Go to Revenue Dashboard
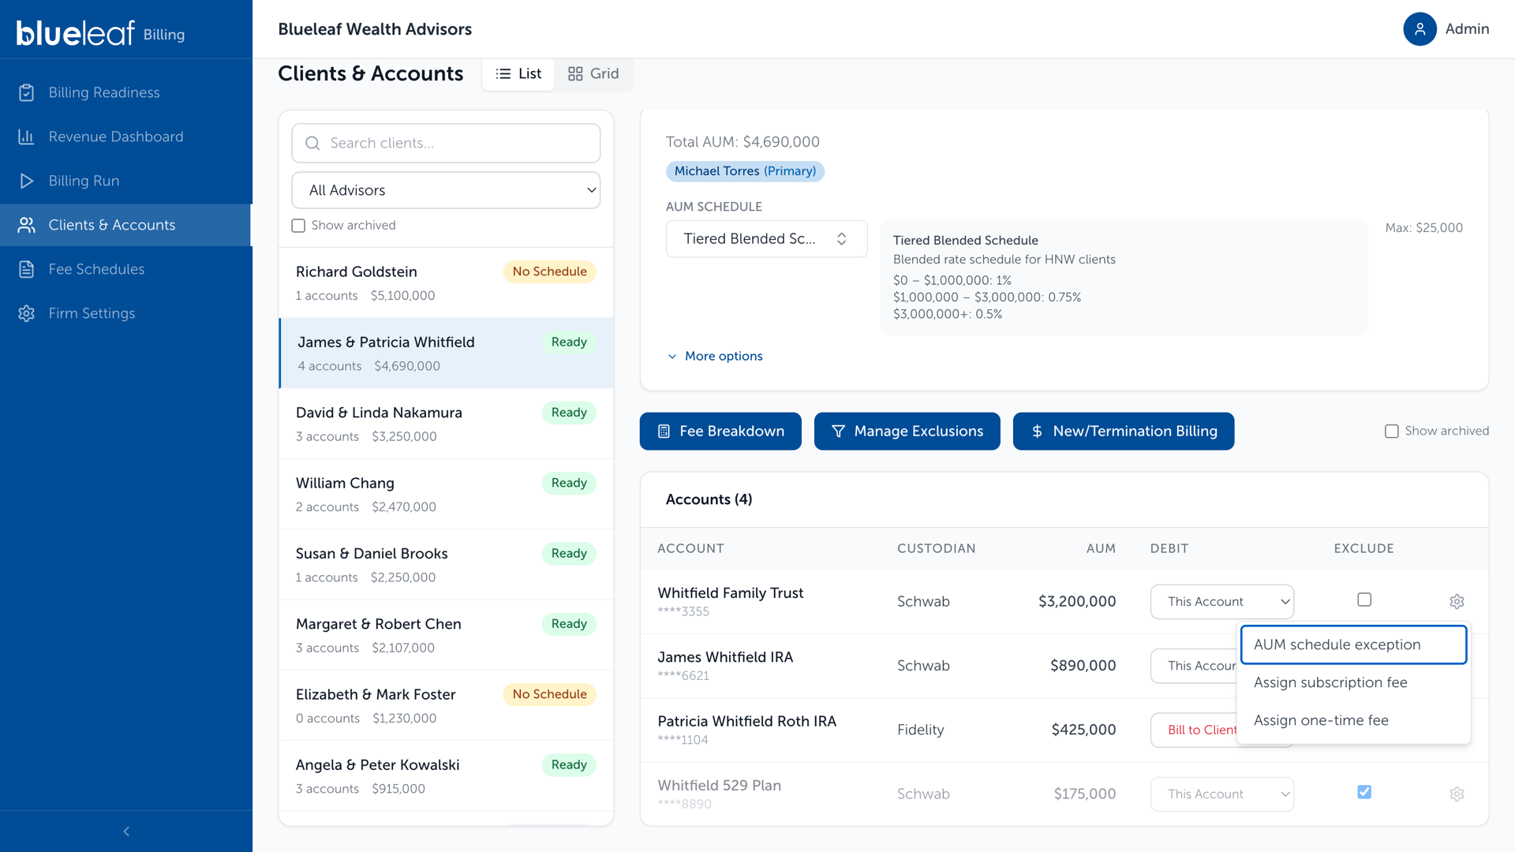This screenshot has height=852, width=1515. 126,136
